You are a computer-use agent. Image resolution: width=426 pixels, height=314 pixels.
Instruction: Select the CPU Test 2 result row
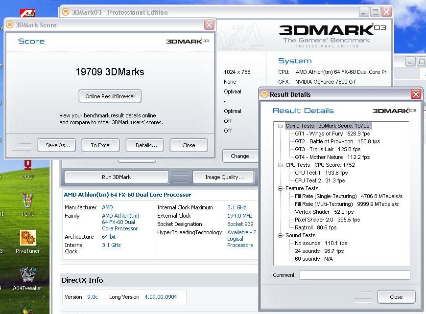click(x=320, y=180)
